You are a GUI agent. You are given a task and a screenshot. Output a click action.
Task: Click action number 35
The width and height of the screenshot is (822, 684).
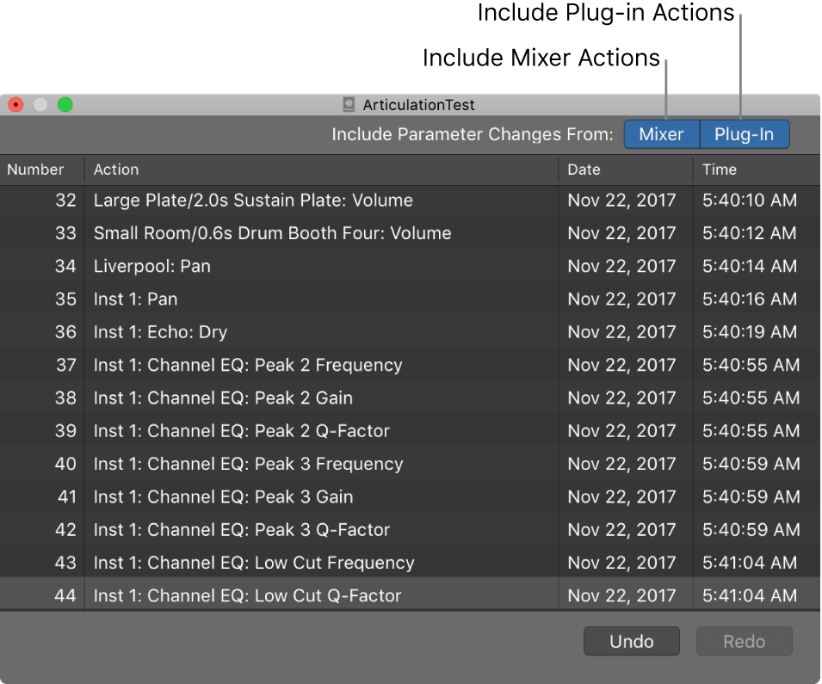tap(65, 299)
